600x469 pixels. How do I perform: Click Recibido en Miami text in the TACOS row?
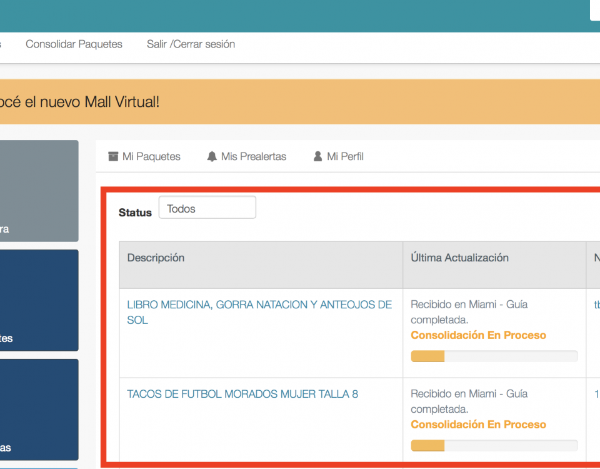[x=469, y=401]
